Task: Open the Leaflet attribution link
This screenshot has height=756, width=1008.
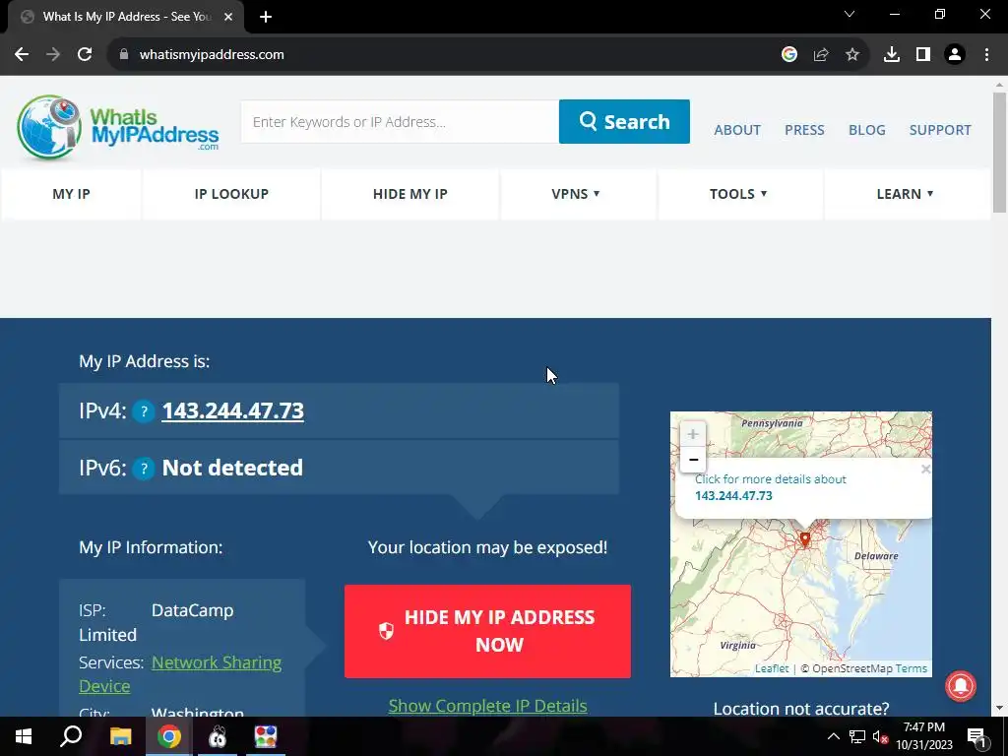Action: pyautogui.click(x=772, y=668)
